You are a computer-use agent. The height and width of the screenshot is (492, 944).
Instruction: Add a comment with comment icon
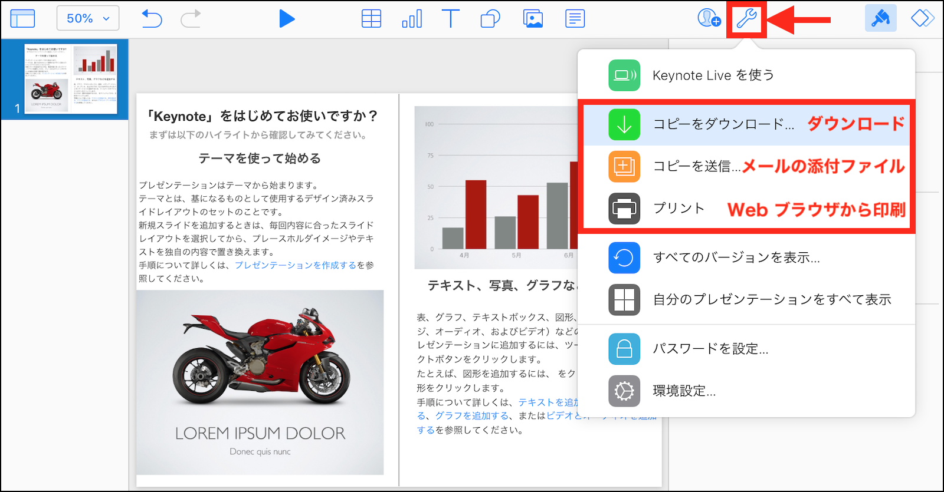click(x=575, y=19)
